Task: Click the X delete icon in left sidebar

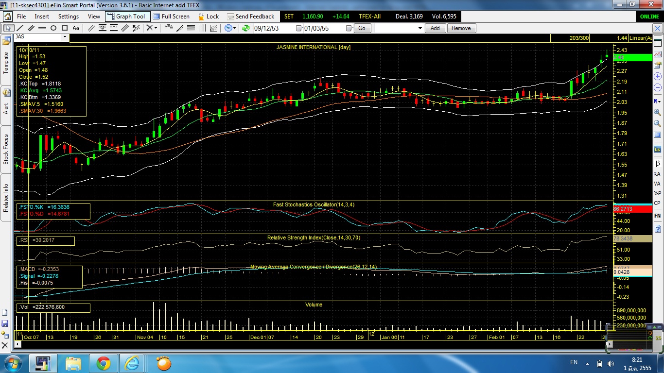Action: (5, 346)
